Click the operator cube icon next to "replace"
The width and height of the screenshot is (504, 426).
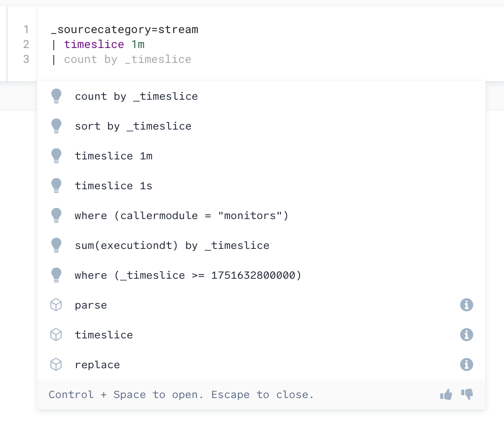coord(56,364)
